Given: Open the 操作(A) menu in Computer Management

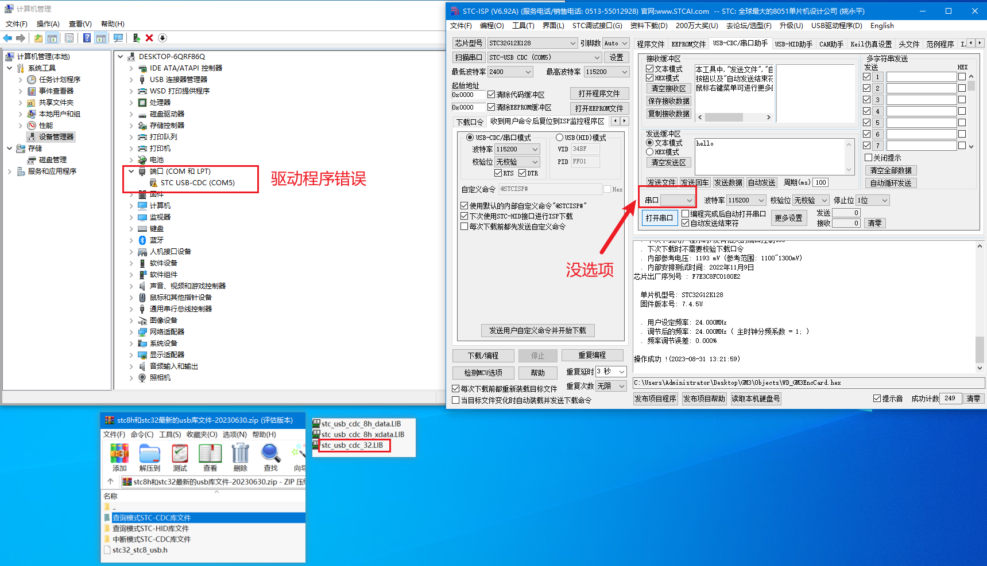Looking at the screenshot, I should [x=48, y=24].
